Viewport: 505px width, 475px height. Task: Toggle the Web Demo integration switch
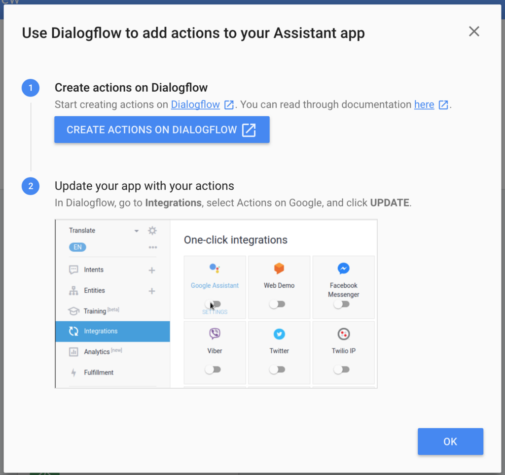coord(277,304)
